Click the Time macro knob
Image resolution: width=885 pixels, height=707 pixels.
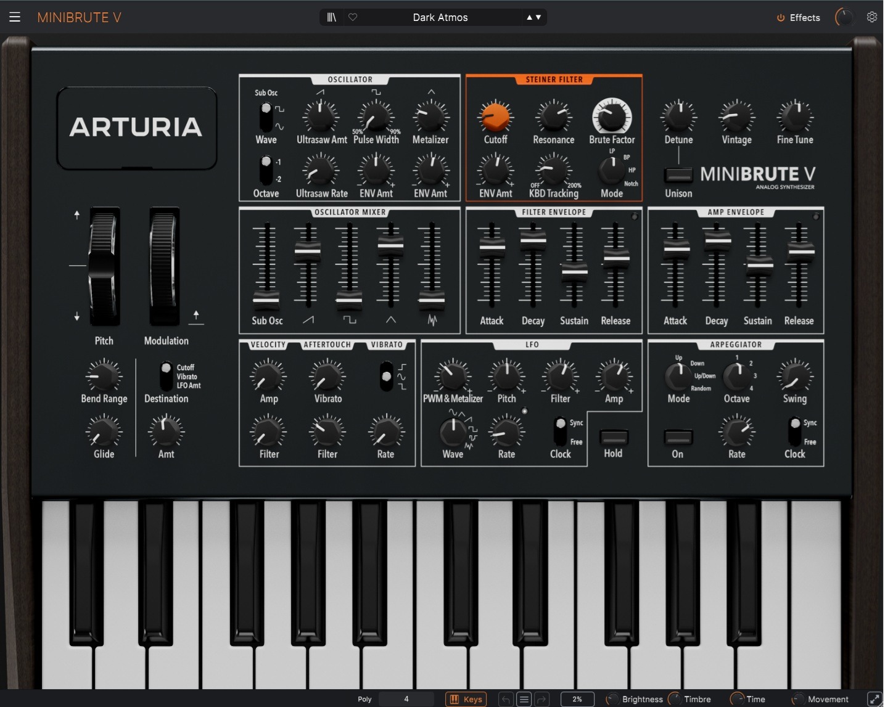(736, 699)
